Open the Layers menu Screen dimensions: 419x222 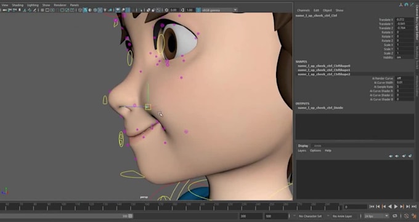302,151
